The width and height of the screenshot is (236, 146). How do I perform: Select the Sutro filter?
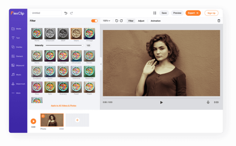[50, 72]
